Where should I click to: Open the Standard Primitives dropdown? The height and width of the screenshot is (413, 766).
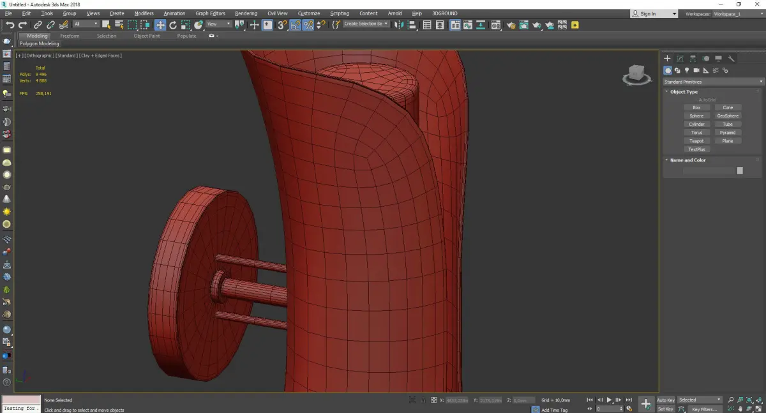pyautogui.click(x=713, y=82)
